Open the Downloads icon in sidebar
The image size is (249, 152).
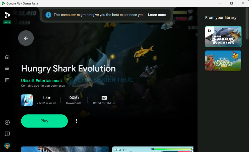pos(7,122)
